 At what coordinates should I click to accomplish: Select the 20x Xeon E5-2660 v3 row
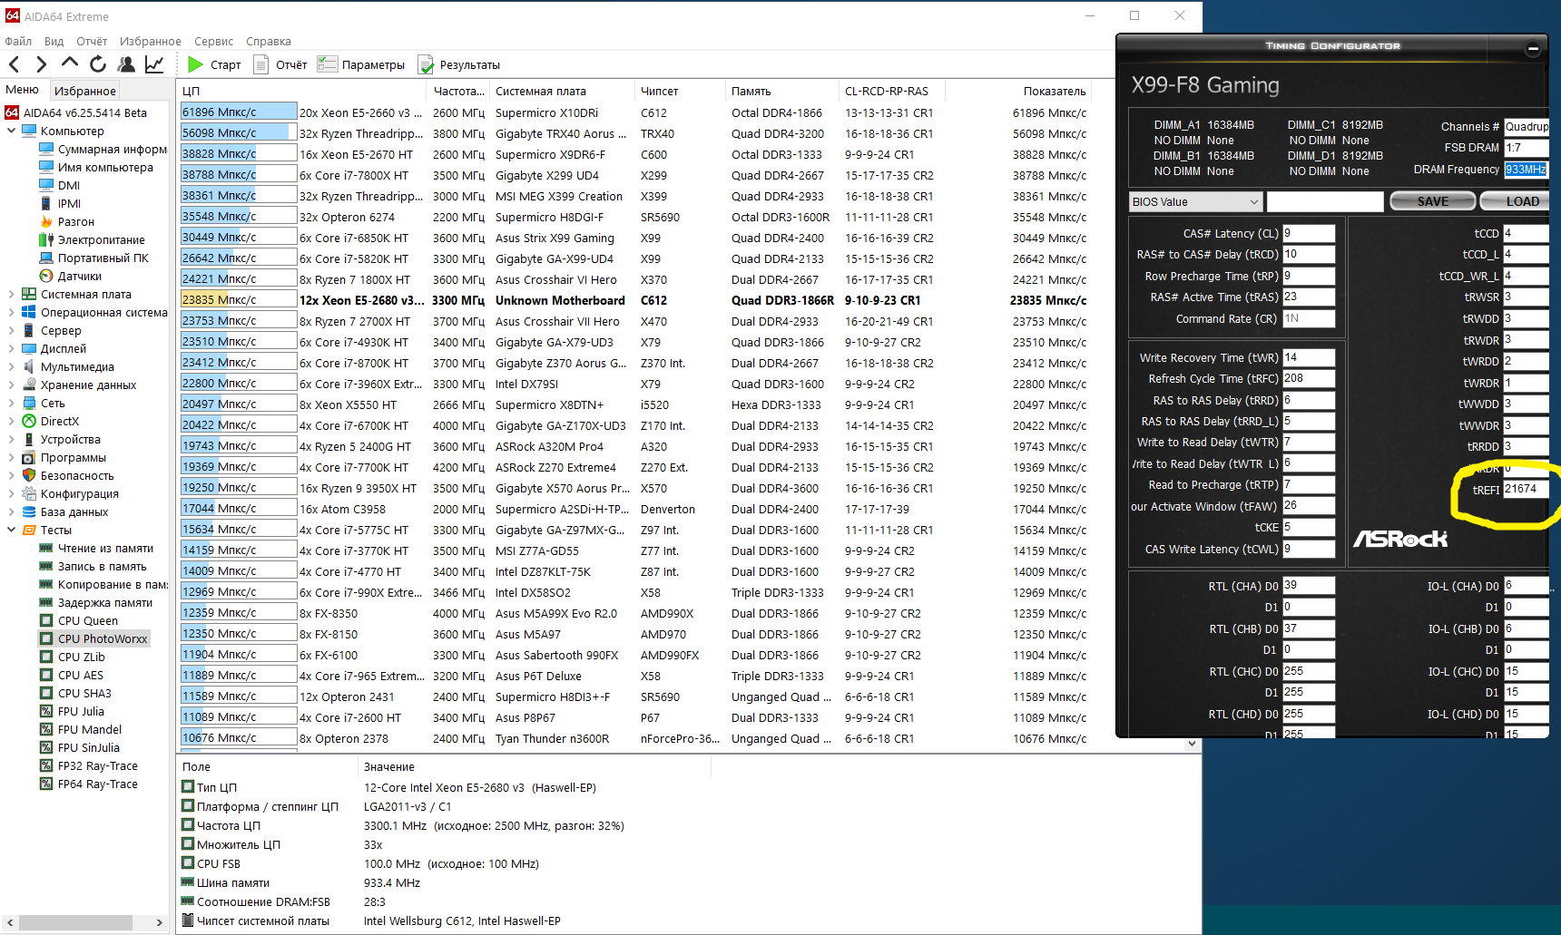click(634, 112)
